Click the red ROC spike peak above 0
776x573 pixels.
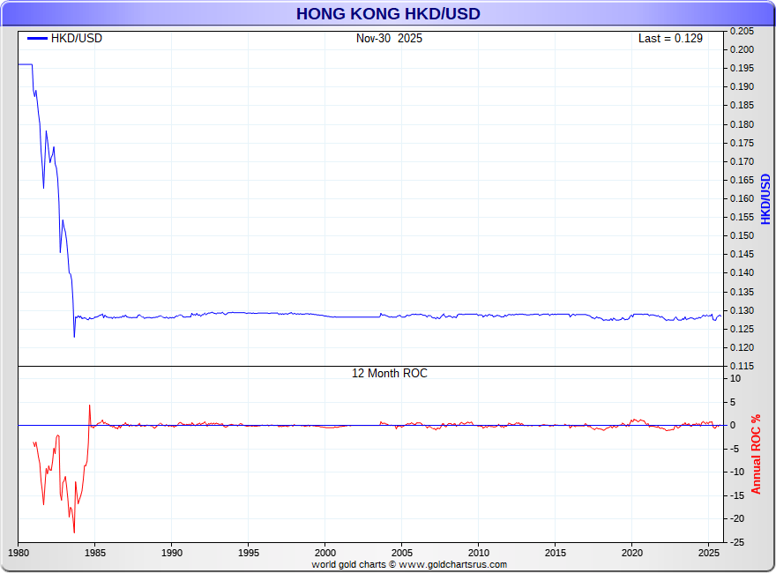[x=90, y=406]
